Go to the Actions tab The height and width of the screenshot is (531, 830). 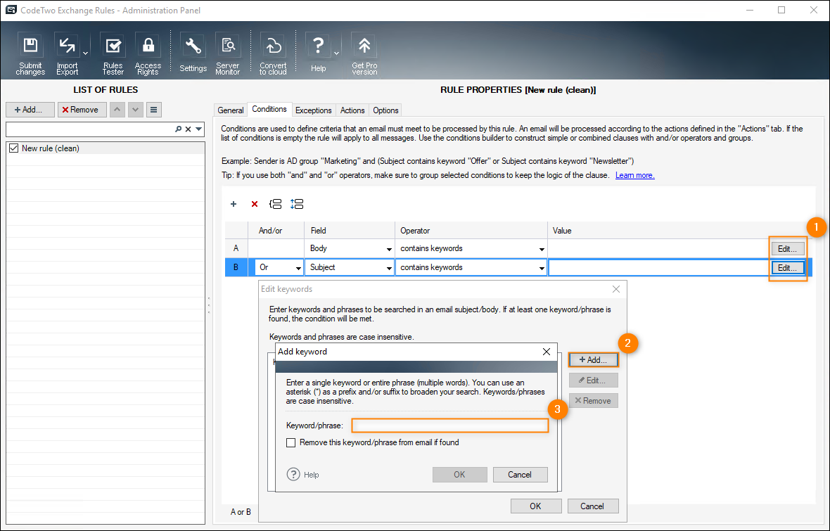[x=352, y=110]
